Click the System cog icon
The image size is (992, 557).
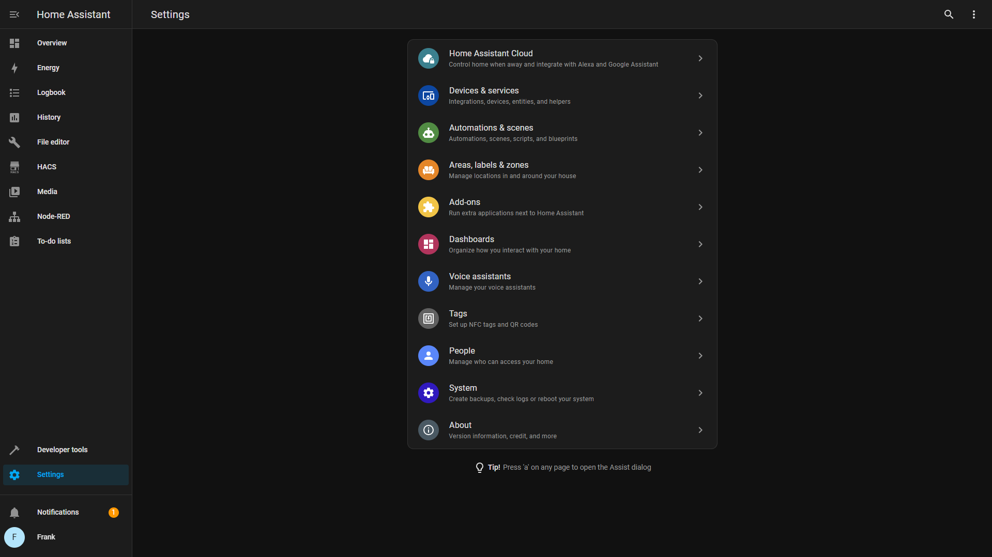(x=429, y=393)
